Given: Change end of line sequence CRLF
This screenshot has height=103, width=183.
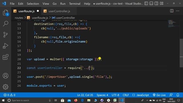Looking at the screenshot, I should [x=126, y=95].
